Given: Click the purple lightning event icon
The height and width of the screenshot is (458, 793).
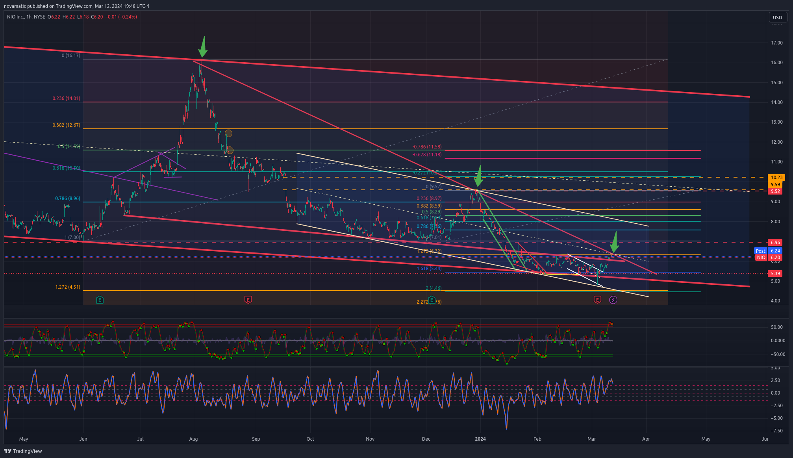Looking at the screenshot, I should click(613, 300).
